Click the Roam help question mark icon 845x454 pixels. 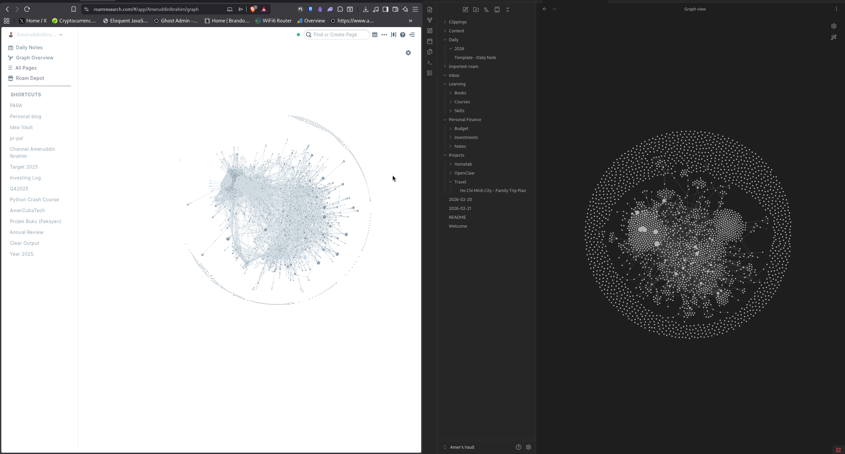(403, 35)
